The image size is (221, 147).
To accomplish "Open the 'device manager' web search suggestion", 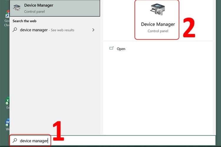I will pyautogui.click(x=34, y=30).
